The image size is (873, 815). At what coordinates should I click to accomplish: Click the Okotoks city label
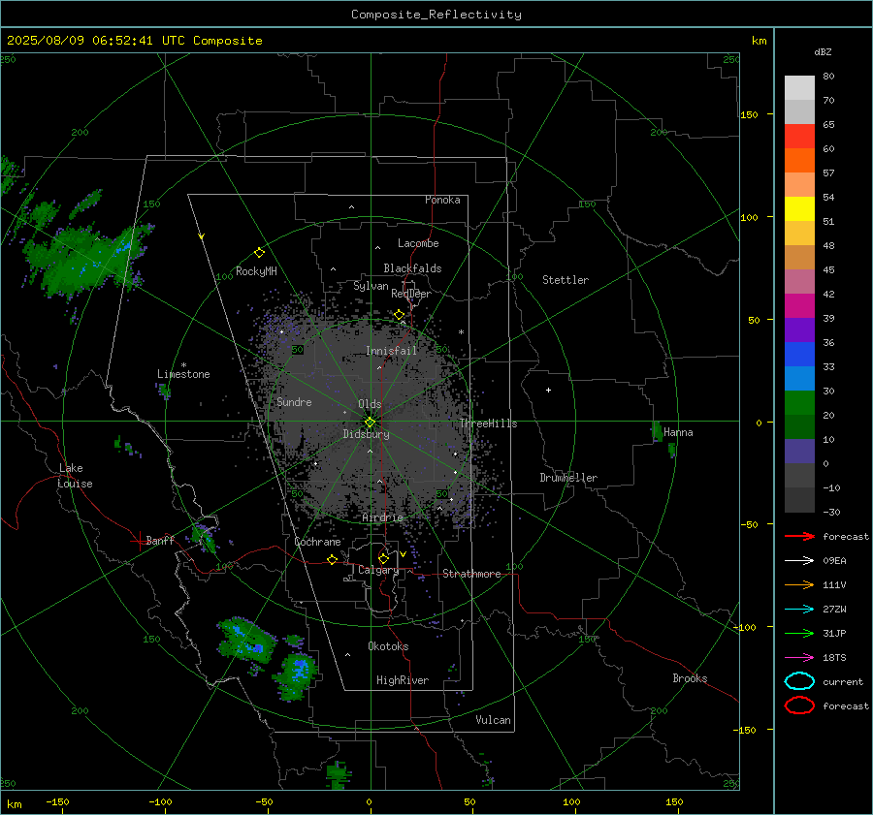pyautogui.click(x=388, y=646)
